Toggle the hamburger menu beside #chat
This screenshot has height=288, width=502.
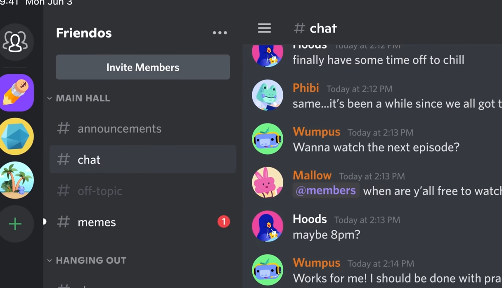point(265,28)
